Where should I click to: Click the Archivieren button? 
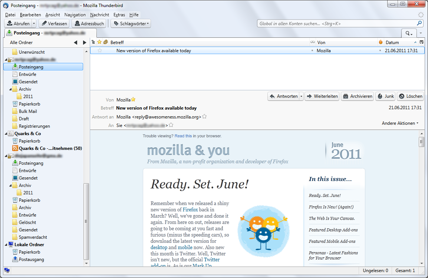pos(357,96)
